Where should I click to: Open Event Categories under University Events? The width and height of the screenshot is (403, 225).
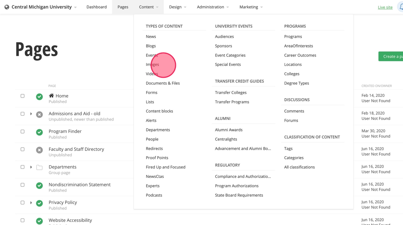coord(230,55)
